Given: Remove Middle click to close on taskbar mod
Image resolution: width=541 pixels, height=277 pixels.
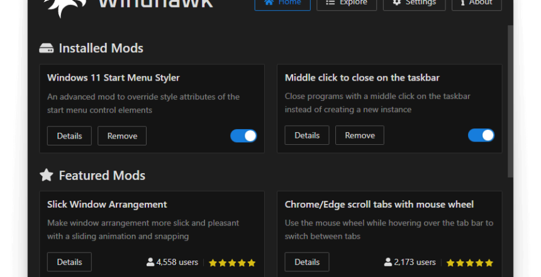Looking at the screenshot, I should [x=360, y=135].
